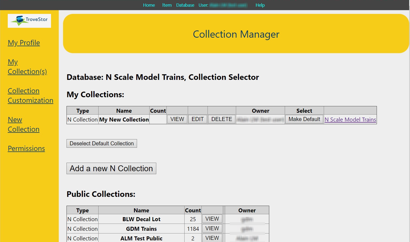View the GDM Trains collection
The width and height of the screenshot is (410, 242).
[x=212, y=228]
